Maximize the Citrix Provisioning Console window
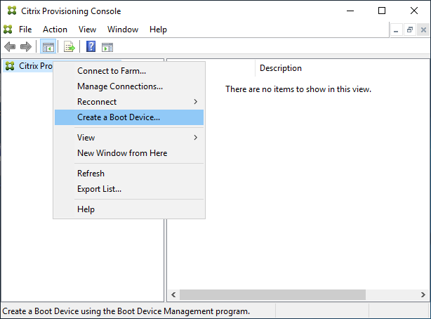The image size is (431, 319). pyautogui.click(x=382, y=11)
